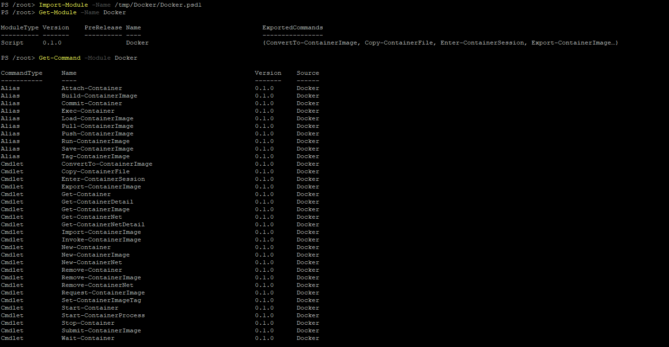Click the CommandType column header

point(21,72)
